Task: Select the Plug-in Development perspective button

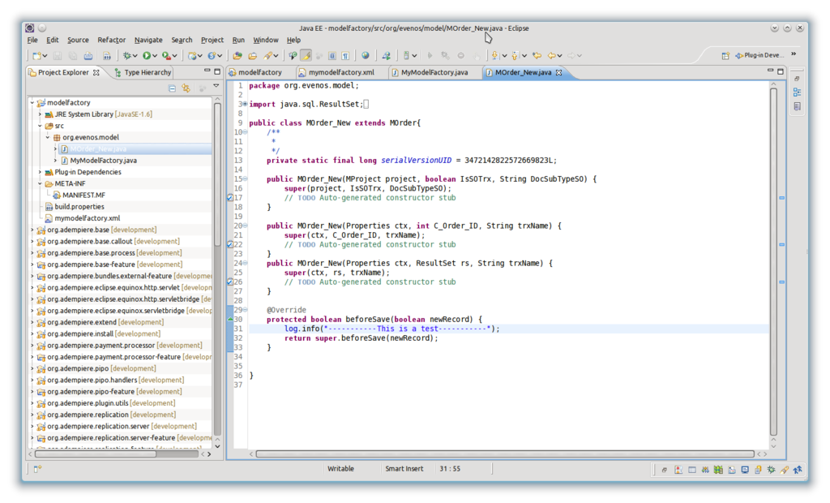Action: point(759,56)
